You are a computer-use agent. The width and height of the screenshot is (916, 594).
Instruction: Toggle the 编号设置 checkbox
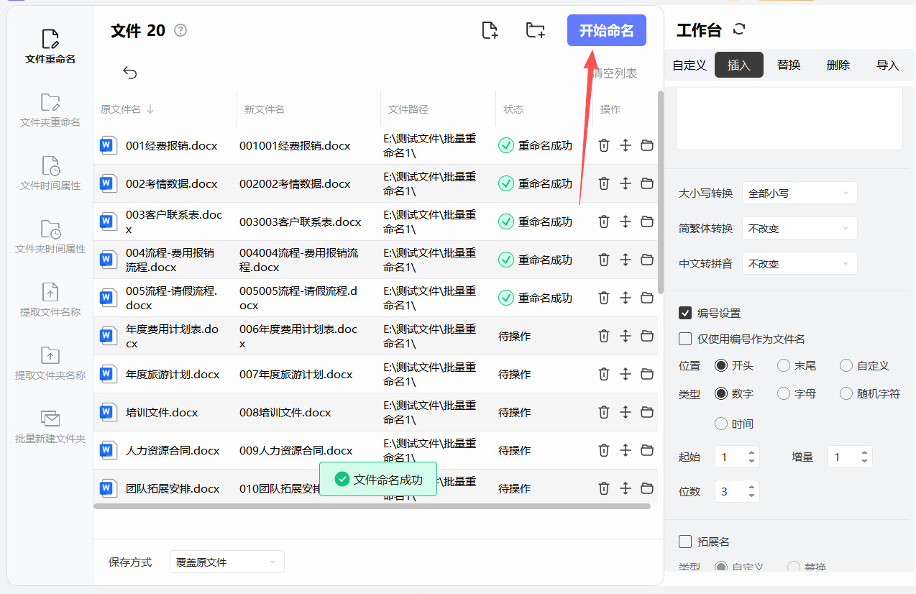pyautogui.click(x=685, y=313)
